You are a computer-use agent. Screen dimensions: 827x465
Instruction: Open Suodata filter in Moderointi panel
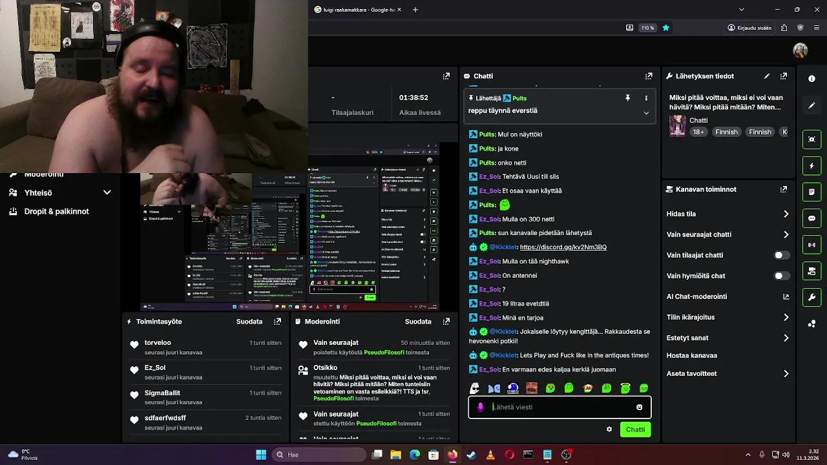(x=418, y=322)
